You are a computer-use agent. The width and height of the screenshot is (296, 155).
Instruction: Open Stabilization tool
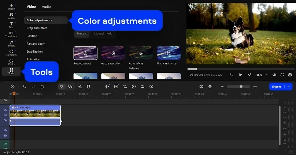(34, 52)
